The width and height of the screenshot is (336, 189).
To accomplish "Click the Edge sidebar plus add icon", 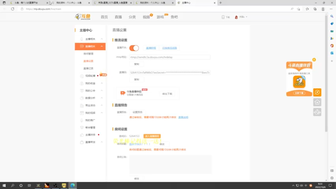I will pyautogui.click(x=332, y=61).
